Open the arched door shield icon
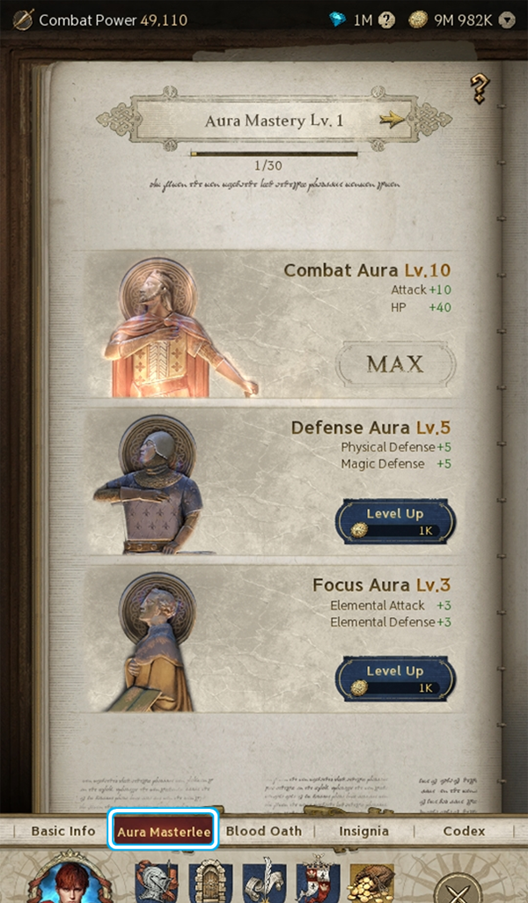The image size is (528, 903). 211,882
